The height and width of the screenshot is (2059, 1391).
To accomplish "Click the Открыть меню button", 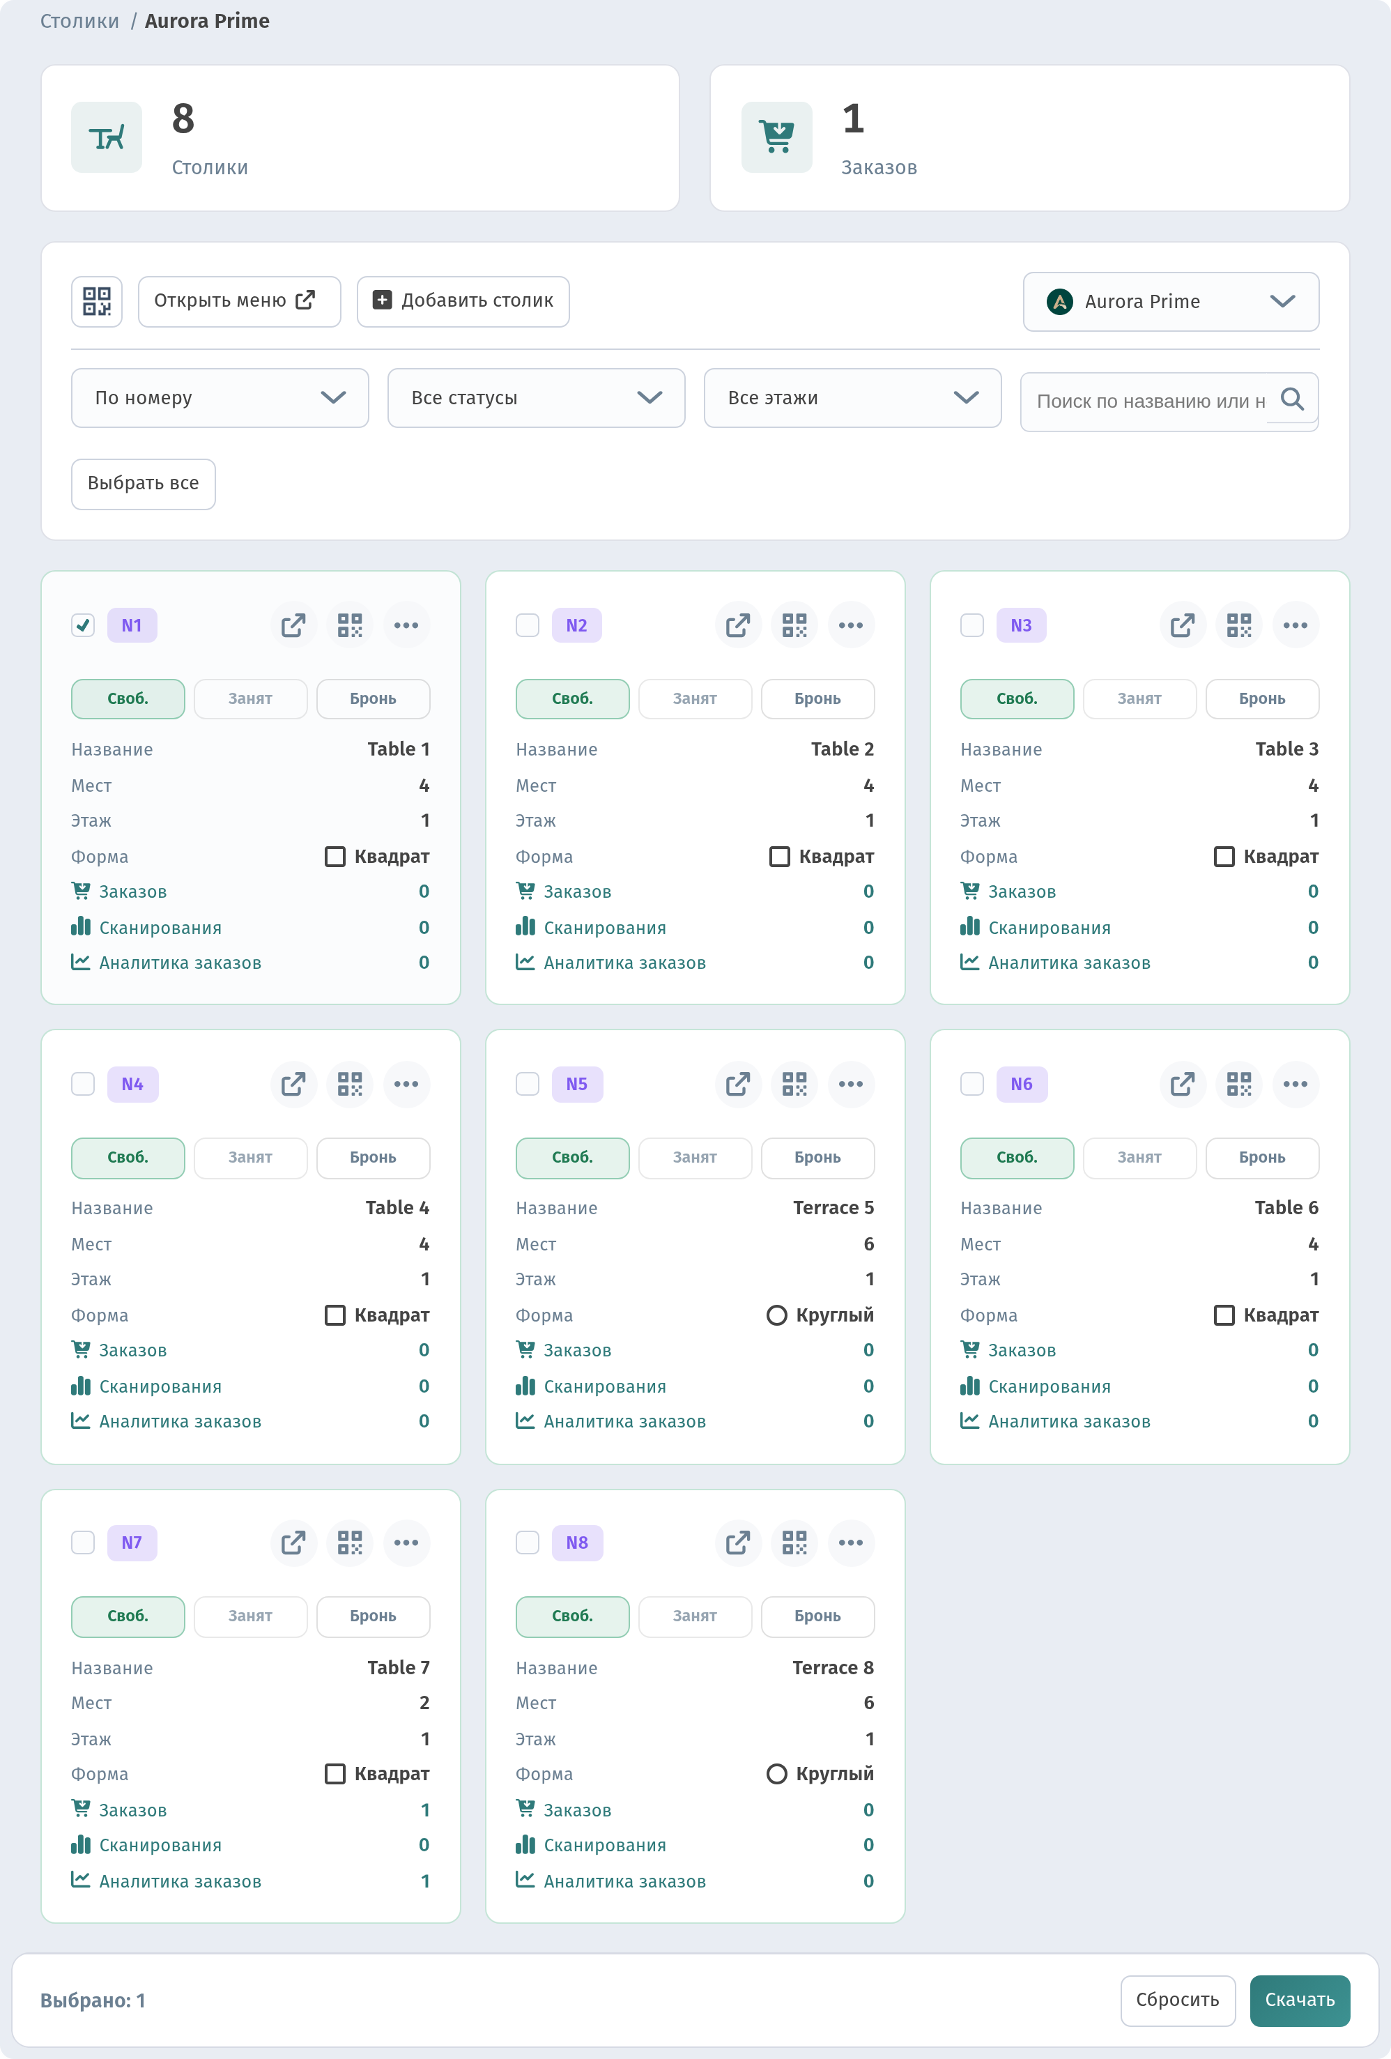I will click(239, 301).
